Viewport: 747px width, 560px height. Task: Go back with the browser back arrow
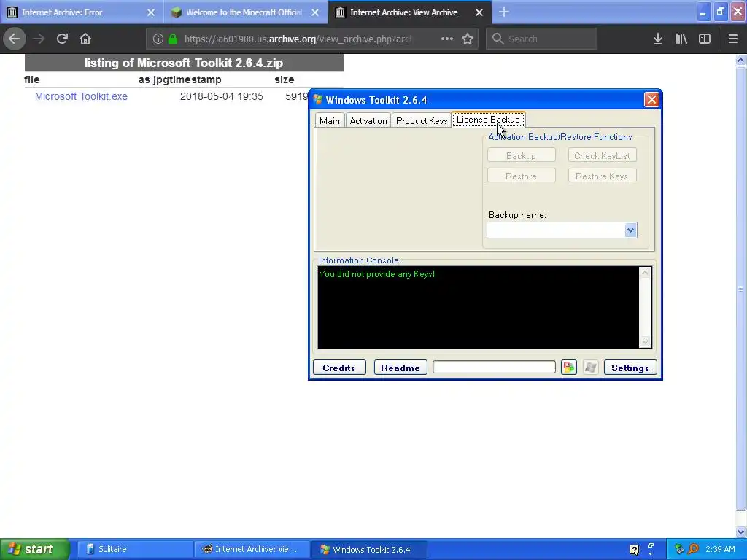[15, 39]
